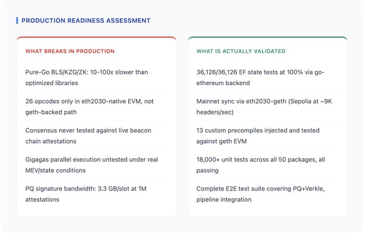Select the What Breaks in Production header
The image size is (365, 233).
[x=70, y=52]
